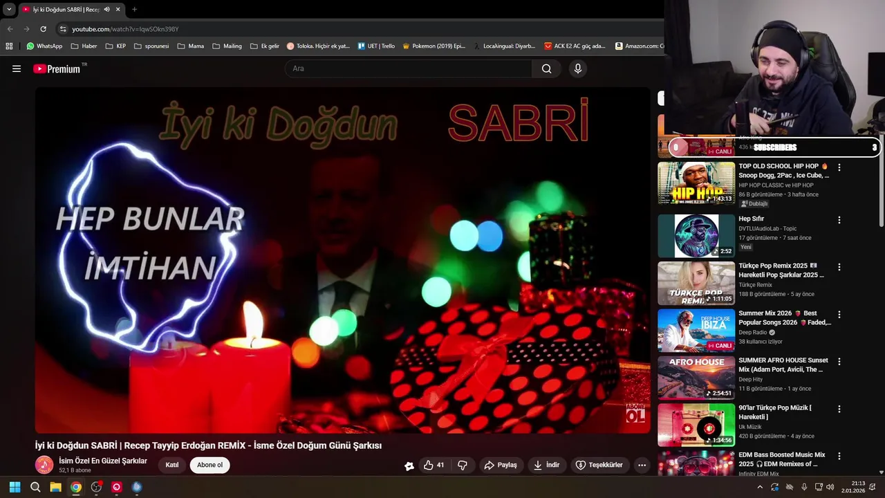The height and width of the screenshot is (498, 885).
Task: Open options for Summer Mix 2026
Action: point(839,314)
